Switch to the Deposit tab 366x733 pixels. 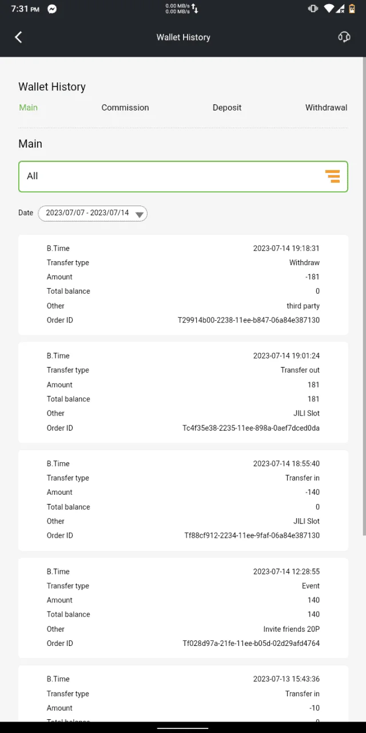(x=227, y=108)
